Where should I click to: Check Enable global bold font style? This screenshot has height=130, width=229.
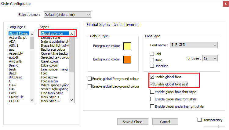coord(152,92)
